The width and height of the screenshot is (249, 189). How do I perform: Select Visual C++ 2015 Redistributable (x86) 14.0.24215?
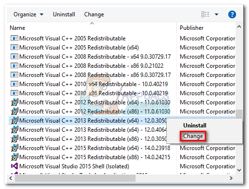[95, 157]
